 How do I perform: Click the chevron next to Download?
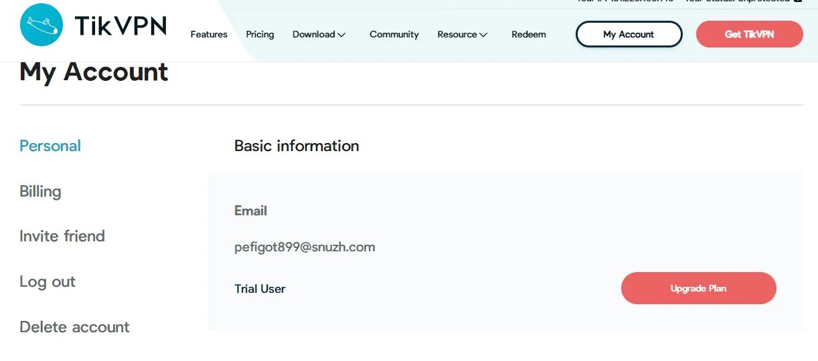(x=341, y=35)
